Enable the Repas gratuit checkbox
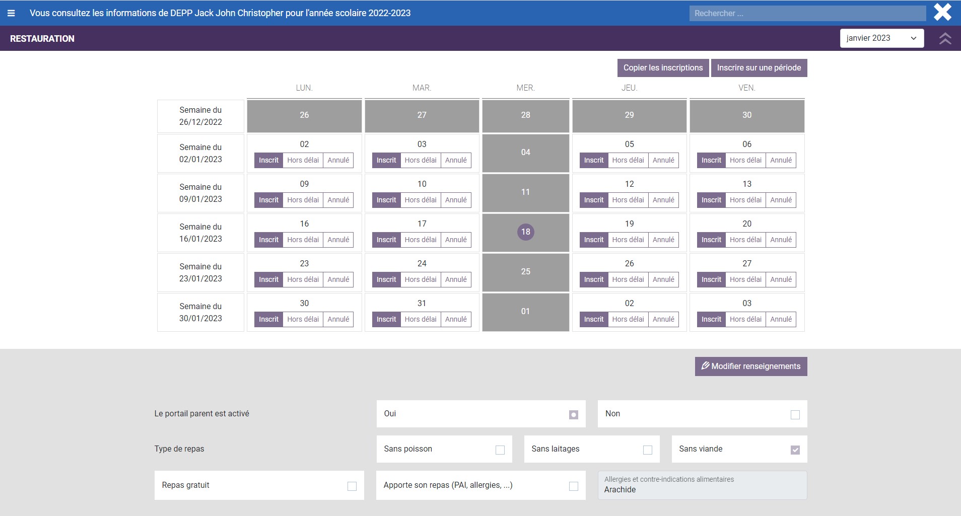The height and width of the screenshot is (516, 961). pos(352,486)
